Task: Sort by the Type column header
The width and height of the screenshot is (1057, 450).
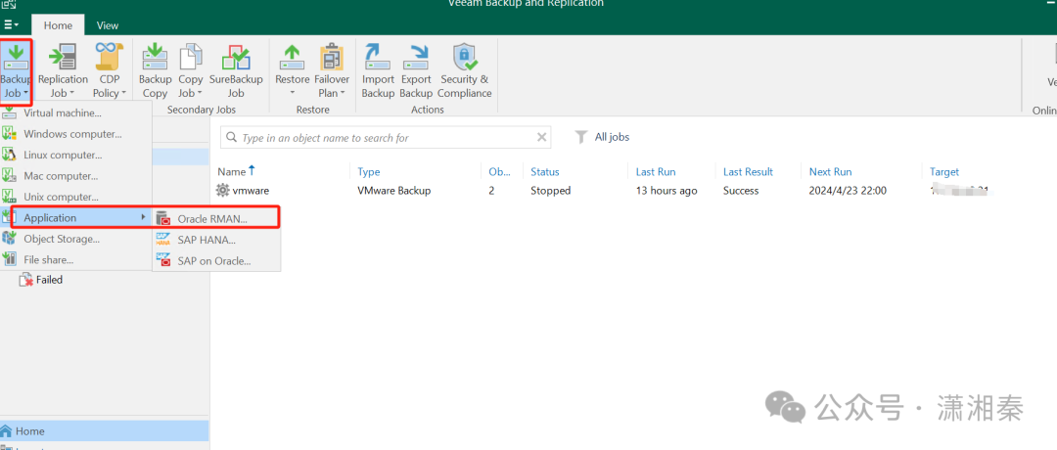Action: click(x=369, y=172)
